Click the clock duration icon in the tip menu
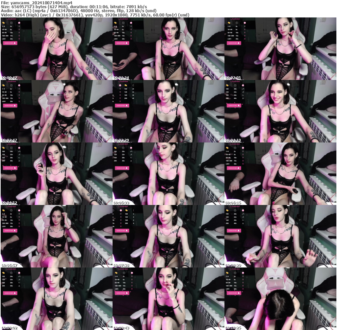The image size is (337, 330). [11, 23]
